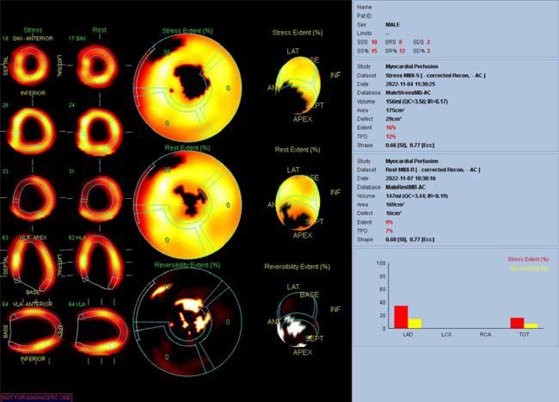Click the Not For Diagnostic Use label
Screen dimensions: 559x402
click(36, 397)
